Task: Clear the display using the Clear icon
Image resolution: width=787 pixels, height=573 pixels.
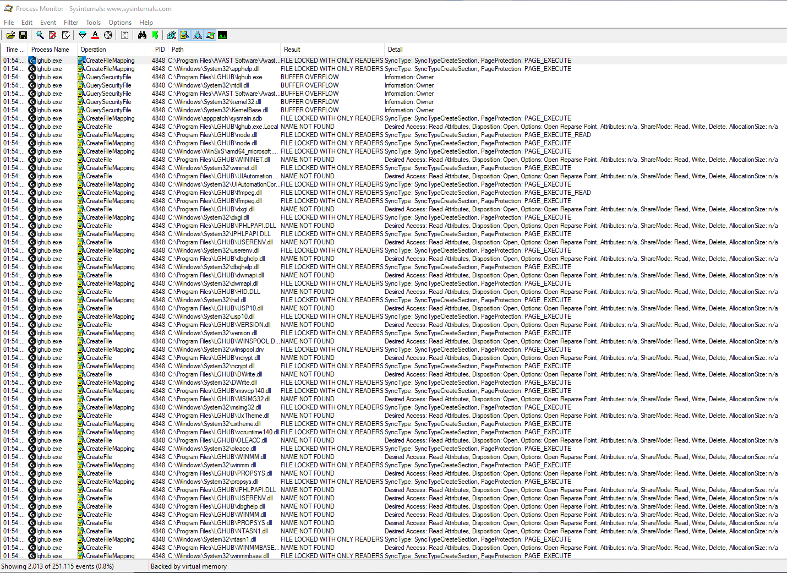Action: point(66,35)
